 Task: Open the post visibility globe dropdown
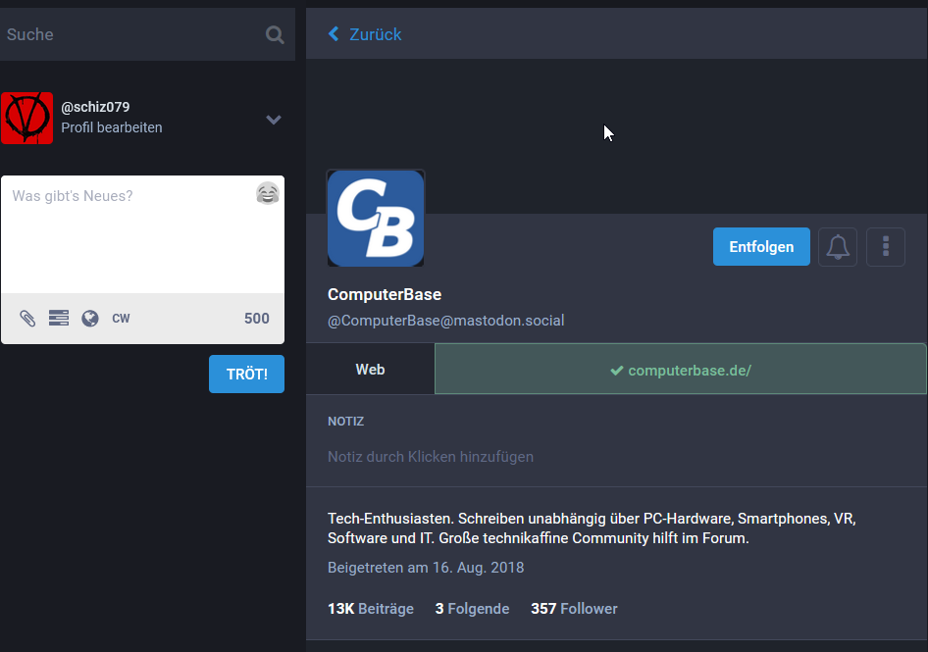(x=89, y=319)
